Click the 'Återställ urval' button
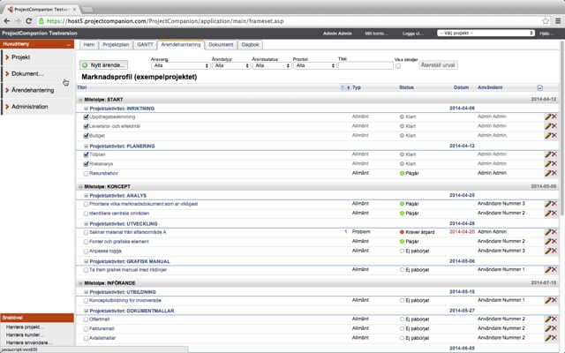This screenshot has width=565, height=353. coord(438,65)
